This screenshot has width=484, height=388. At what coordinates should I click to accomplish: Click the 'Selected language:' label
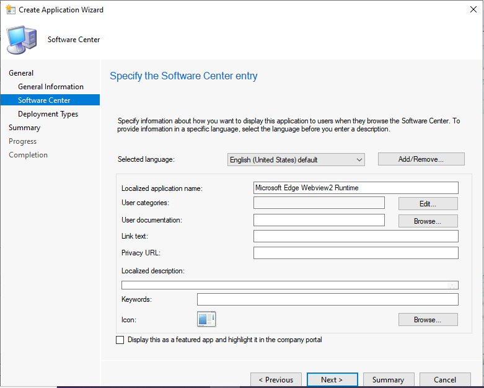146,159
